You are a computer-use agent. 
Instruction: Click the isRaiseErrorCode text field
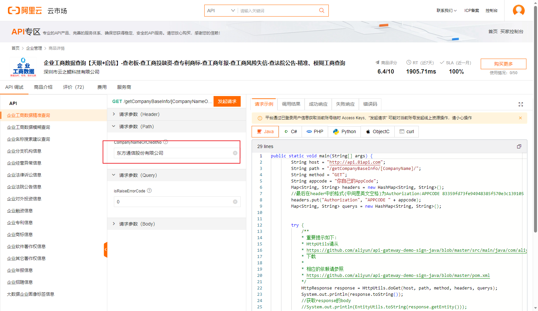point(177,202)
